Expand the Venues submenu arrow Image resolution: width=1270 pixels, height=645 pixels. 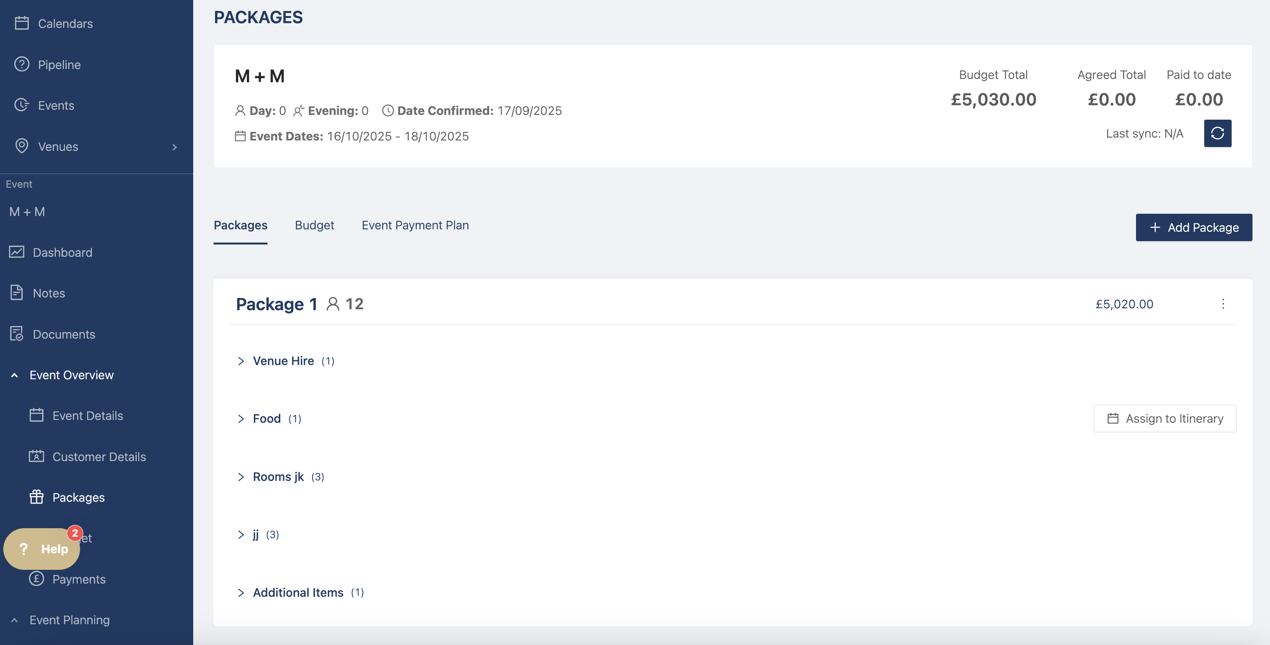click(175, 147)
